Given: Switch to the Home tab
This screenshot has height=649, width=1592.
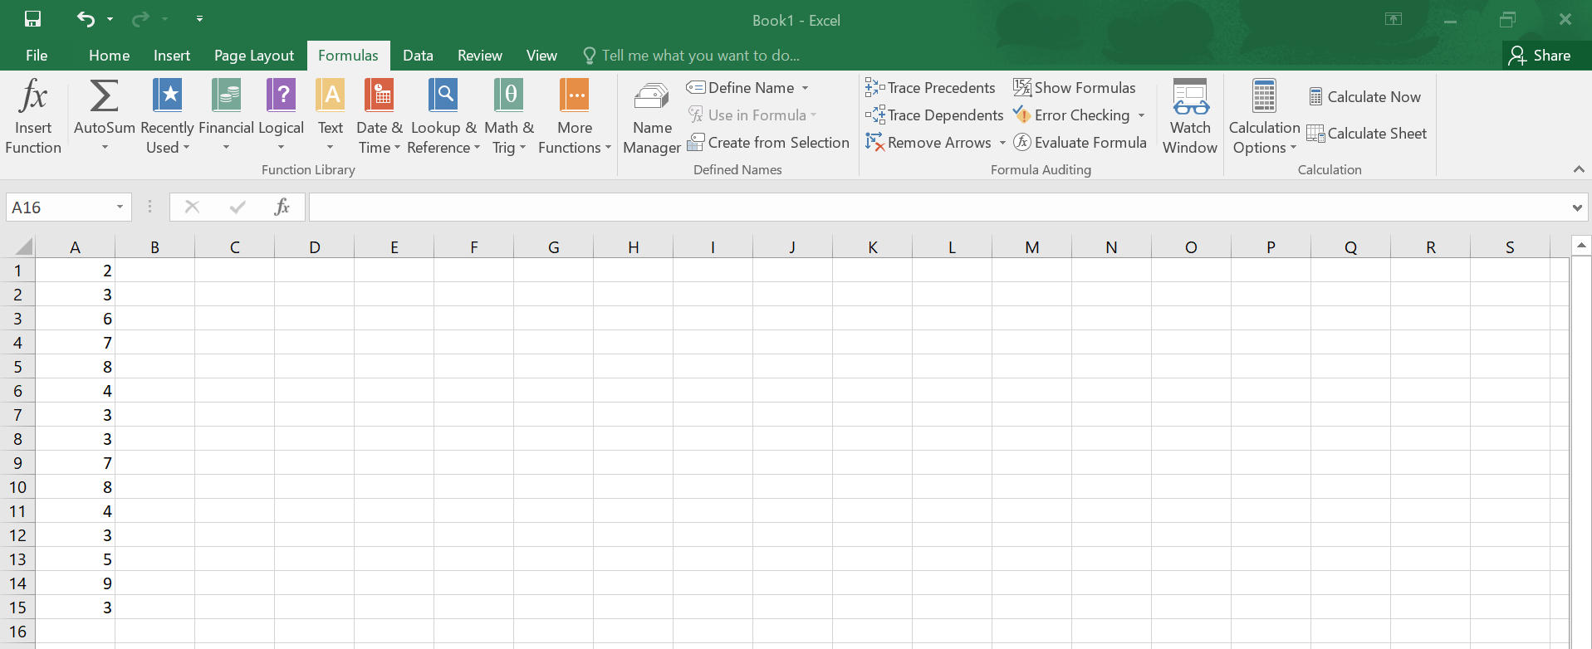Looking at the screenshot, I should [x=109, y=55].
